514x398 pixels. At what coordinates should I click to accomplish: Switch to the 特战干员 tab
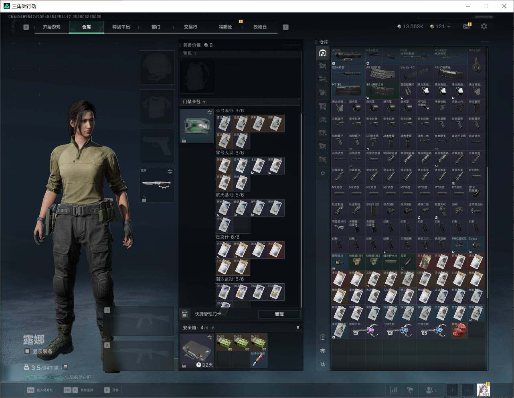[x=121, y=27]
